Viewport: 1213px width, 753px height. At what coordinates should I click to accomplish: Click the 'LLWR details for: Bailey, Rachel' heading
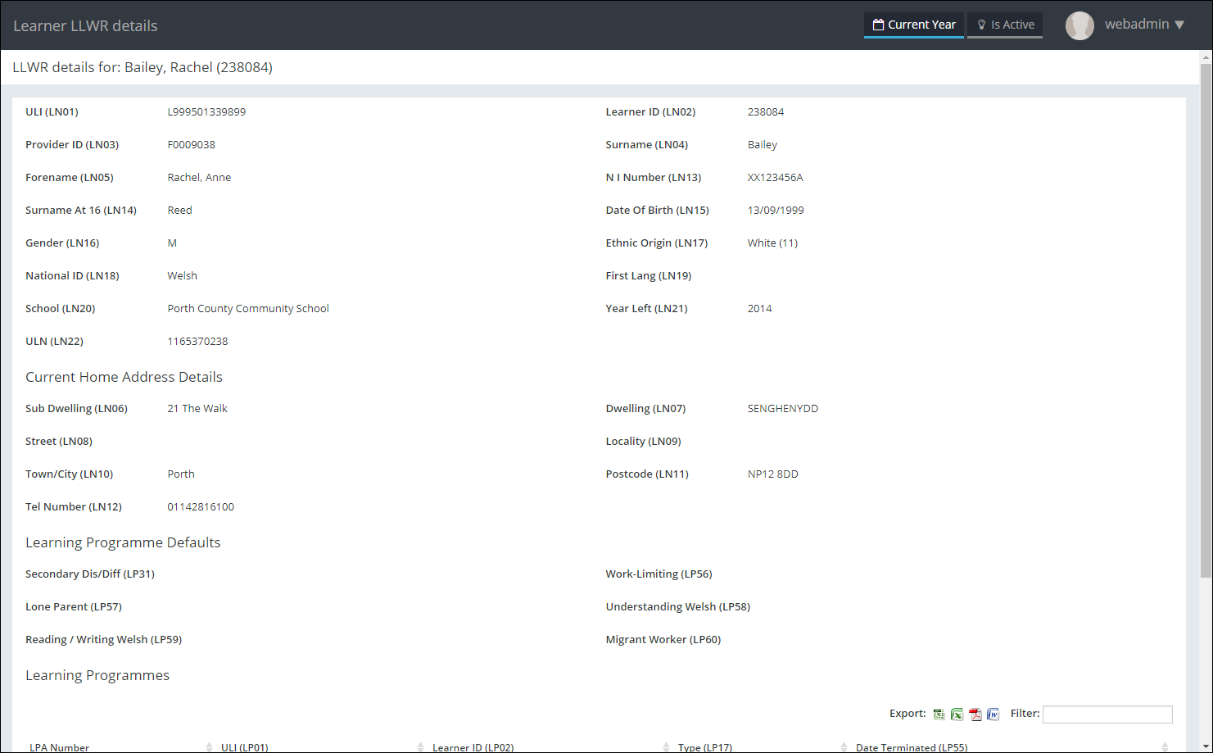click(143, 67)
